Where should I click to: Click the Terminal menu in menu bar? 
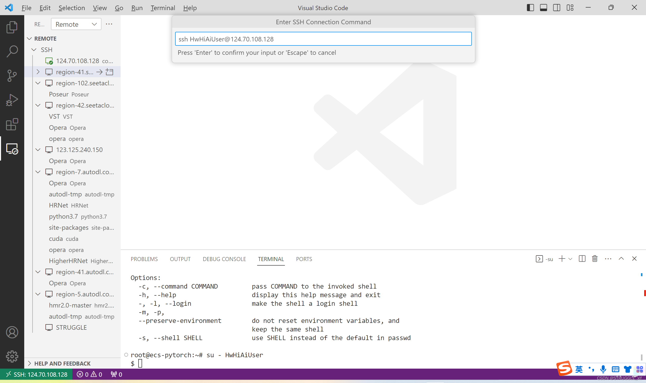pos(162,8)
